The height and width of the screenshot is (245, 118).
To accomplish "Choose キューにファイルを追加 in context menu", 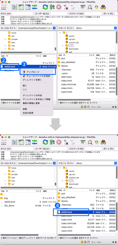I will [x=37, y=76].
